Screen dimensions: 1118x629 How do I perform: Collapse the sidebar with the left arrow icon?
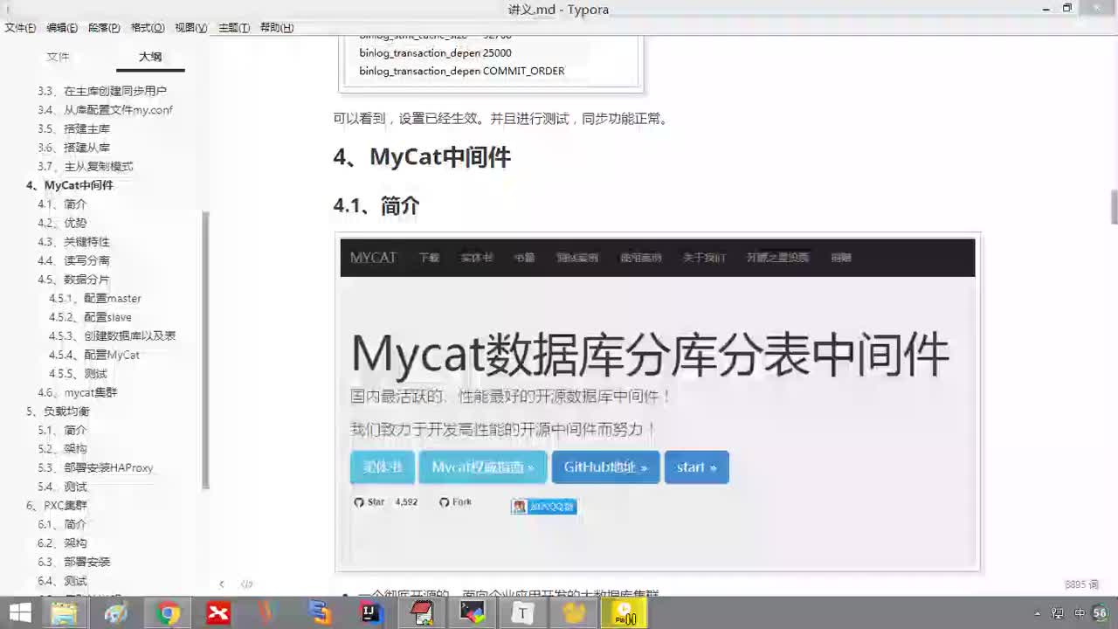point(222,584)
